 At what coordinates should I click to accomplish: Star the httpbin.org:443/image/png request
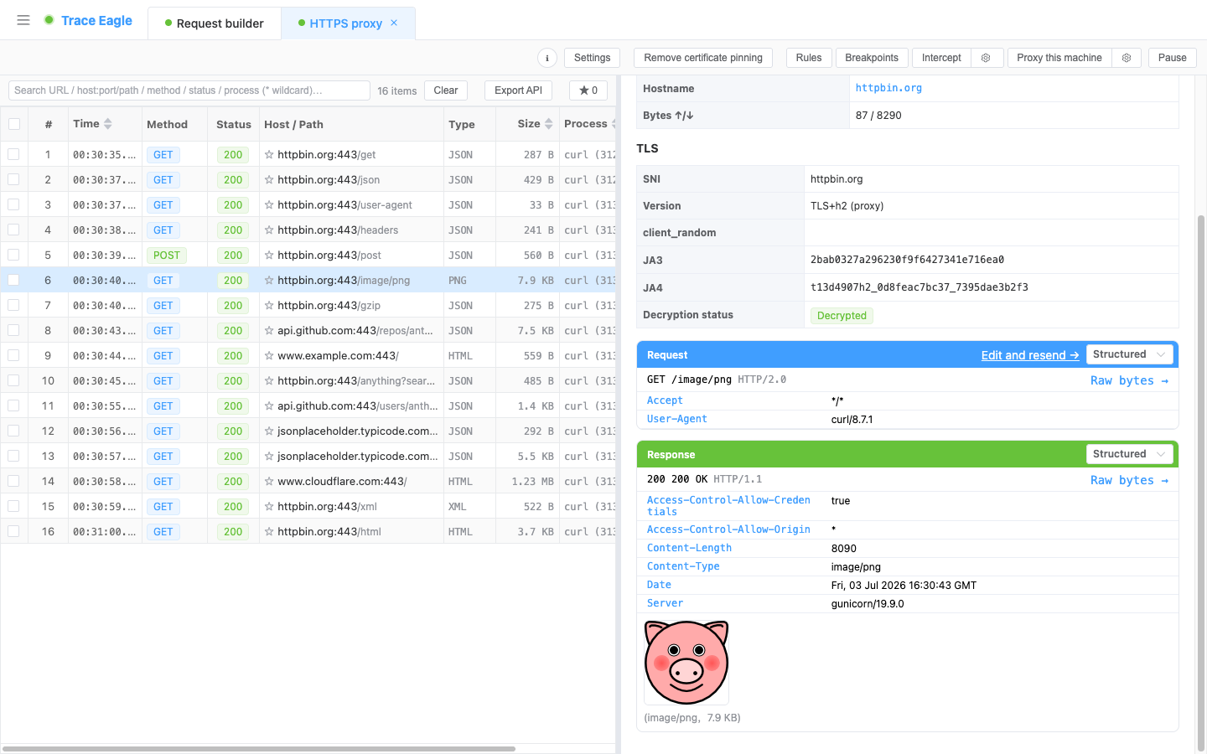269,280
